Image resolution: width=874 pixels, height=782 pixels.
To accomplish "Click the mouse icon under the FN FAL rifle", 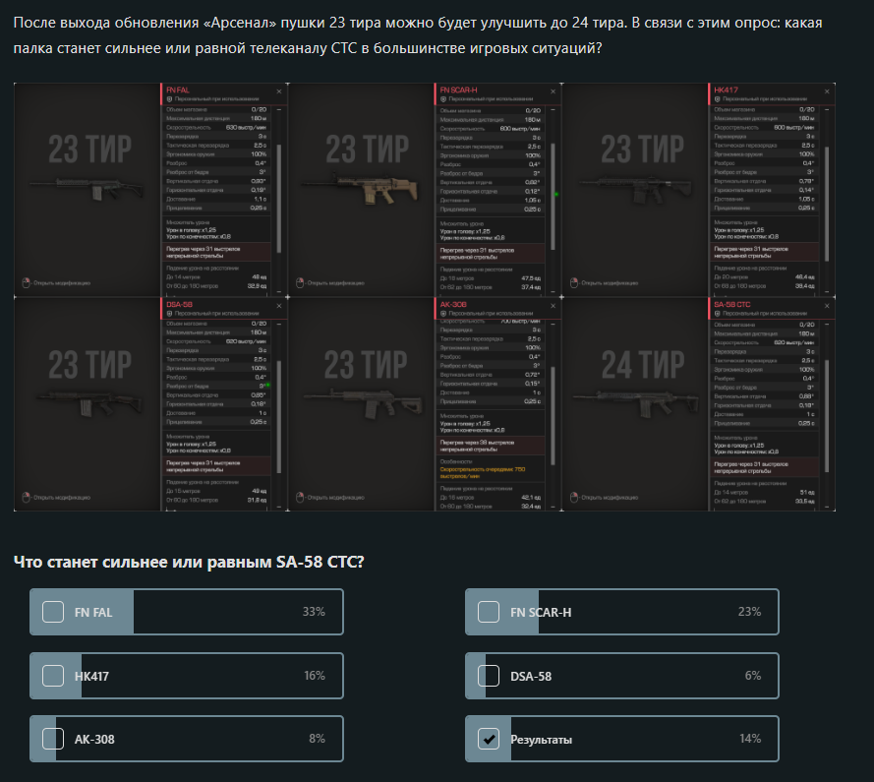I will (26, 282).
